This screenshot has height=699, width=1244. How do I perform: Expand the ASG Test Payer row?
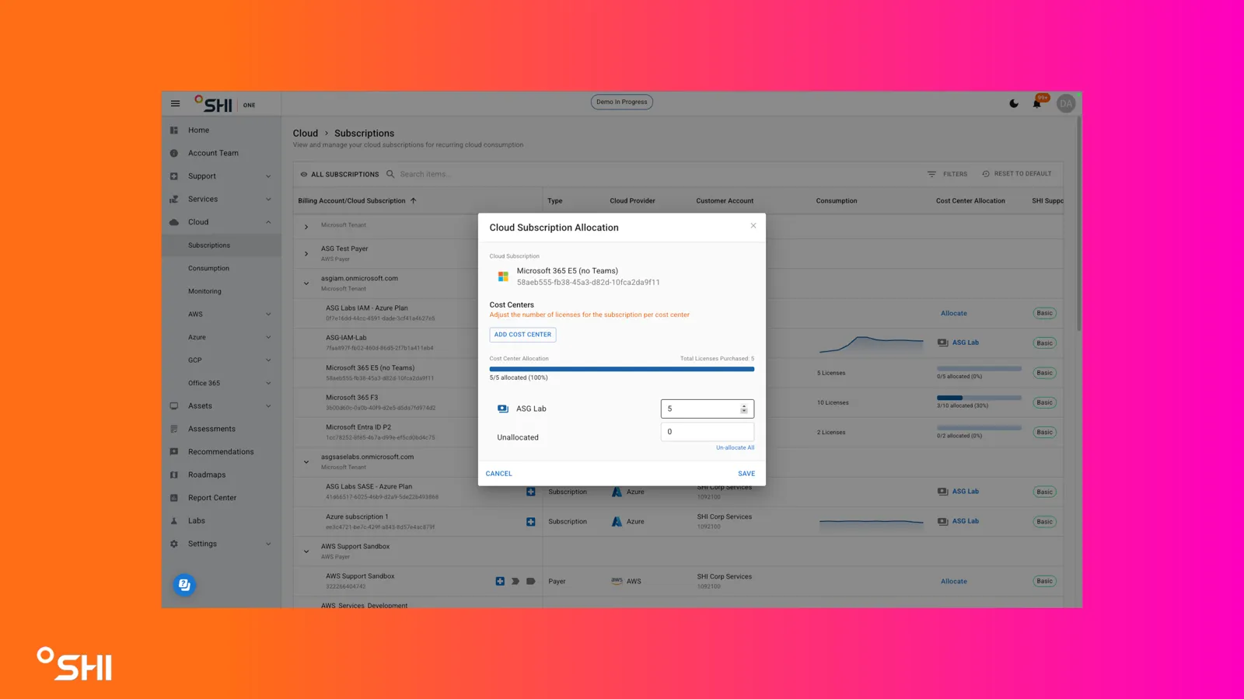coord(306,254)
